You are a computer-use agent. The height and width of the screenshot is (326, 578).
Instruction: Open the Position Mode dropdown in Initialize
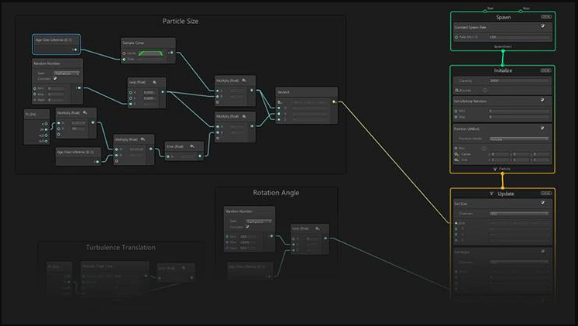coord(518,139)
